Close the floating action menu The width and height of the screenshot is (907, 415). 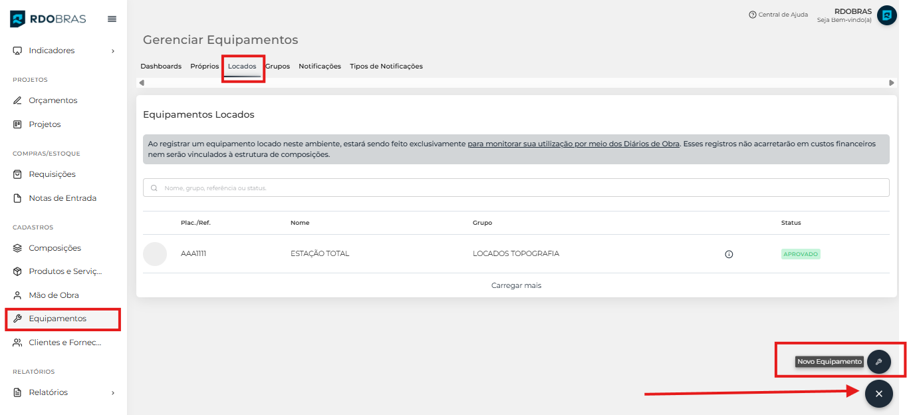click(878, 394)
